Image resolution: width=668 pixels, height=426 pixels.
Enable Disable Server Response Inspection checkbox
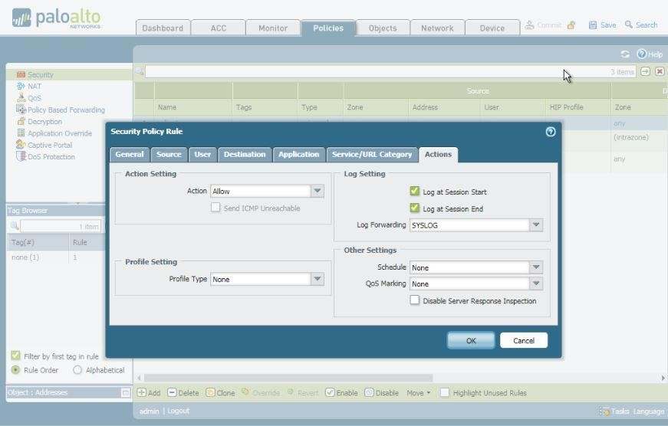point(415,300)
